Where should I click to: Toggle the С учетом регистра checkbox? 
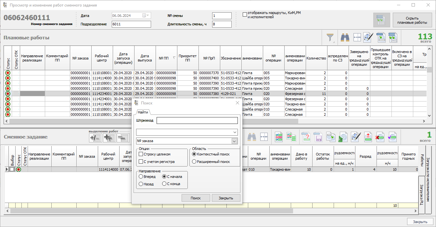pyautogui.click(x=141, y=162)
